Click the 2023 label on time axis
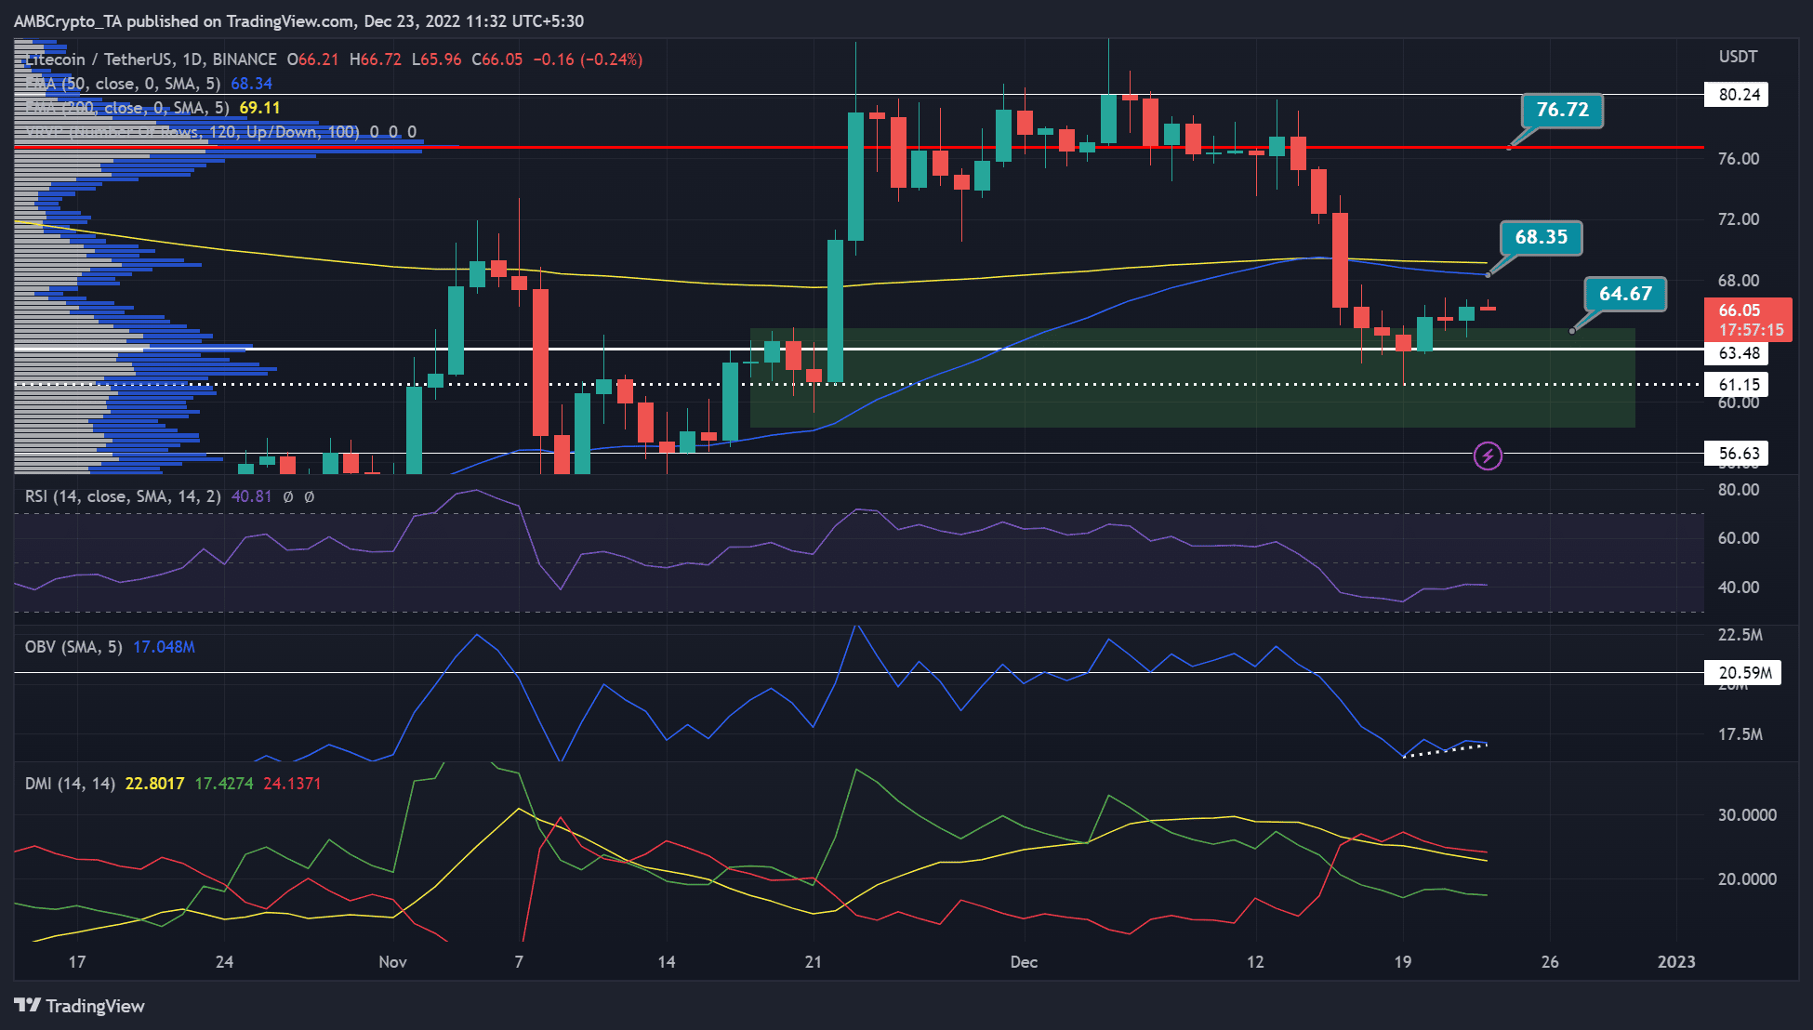The width and height of the screenshot is (1813, 1030). tap(1676, 962)
